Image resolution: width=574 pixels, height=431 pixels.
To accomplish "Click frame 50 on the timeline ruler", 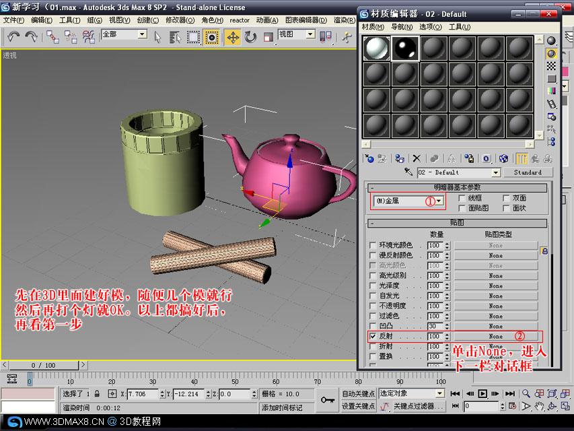I will click(235, 379).
